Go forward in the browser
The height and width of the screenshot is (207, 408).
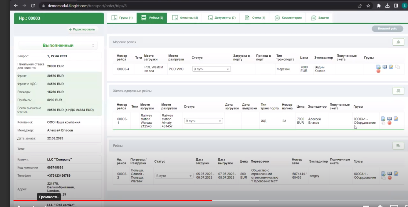[x=24, y=6]
